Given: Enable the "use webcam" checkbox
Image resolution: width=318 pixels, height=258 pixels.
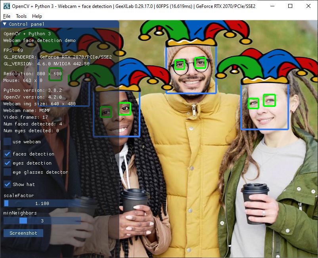Looking at the screenshot, I should tap(6, 142).
